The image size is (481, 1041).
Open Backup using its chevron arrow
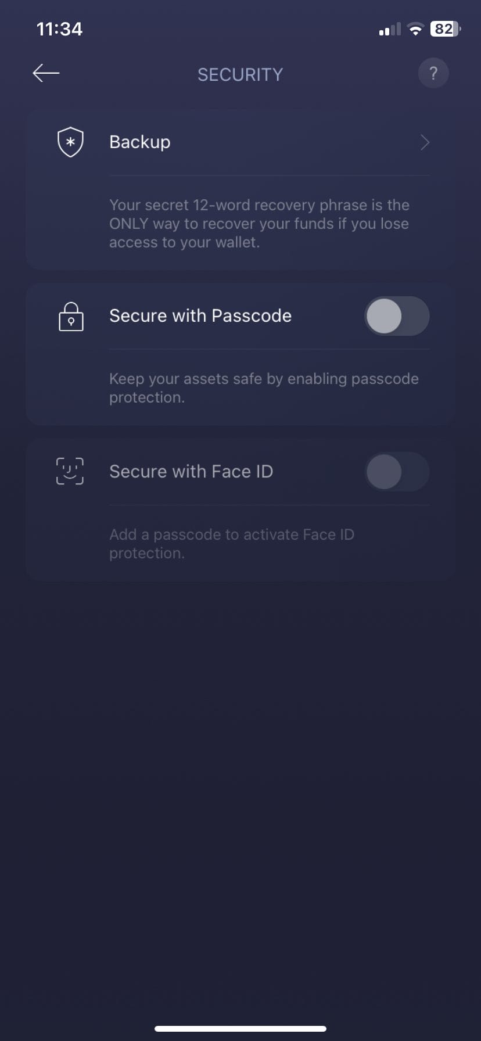point(425,142)
